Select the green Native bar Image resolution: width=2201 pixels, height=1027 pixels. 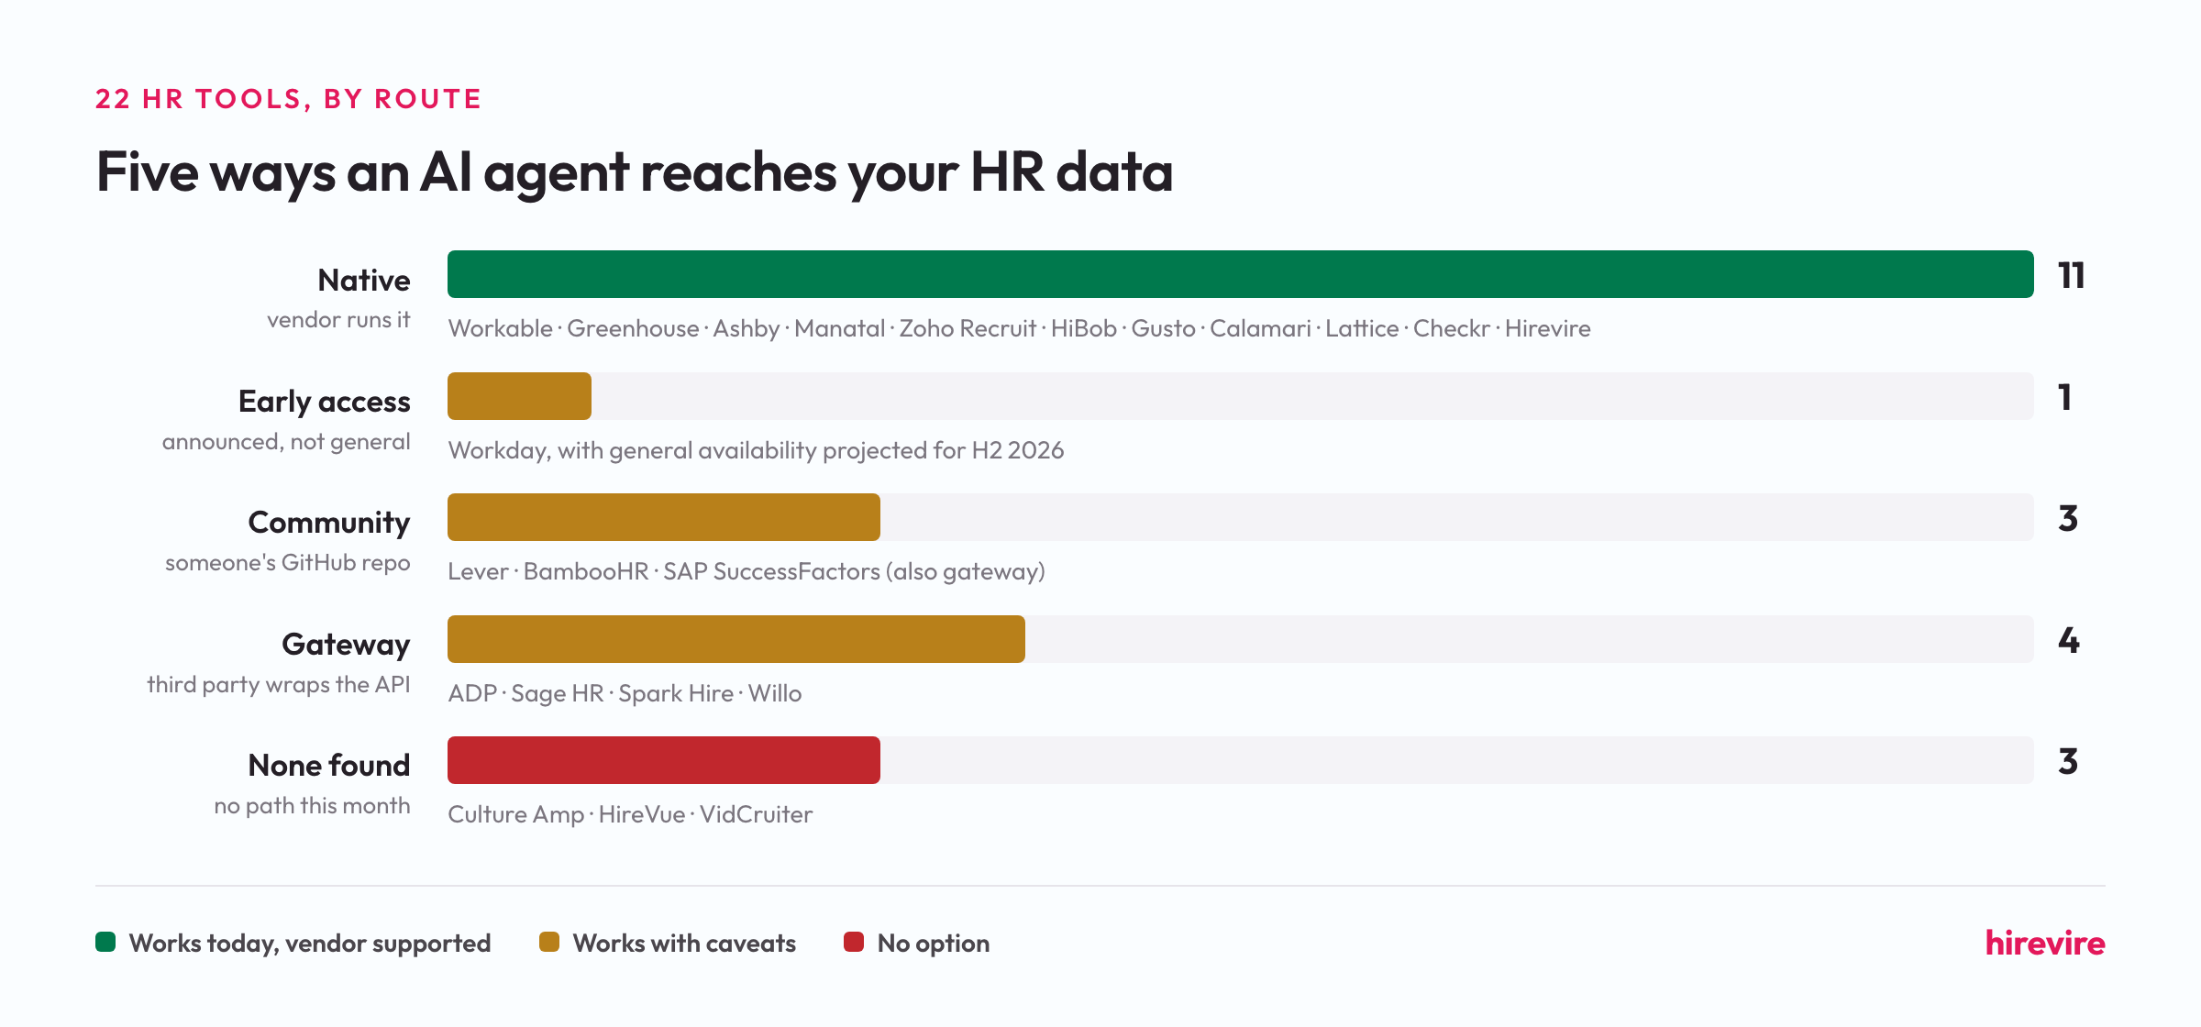coord(1240,274)
